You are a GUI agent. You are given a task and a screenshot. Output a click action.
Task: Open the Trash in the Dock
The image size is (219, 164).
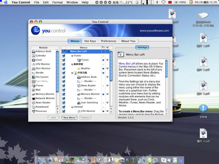click(181, 160)
